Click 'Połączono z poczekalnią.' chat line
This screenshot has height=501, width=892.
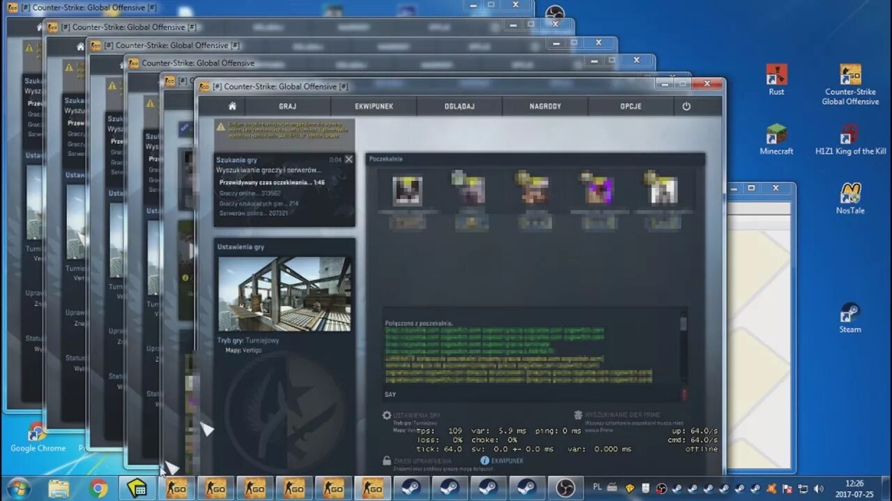418,324
